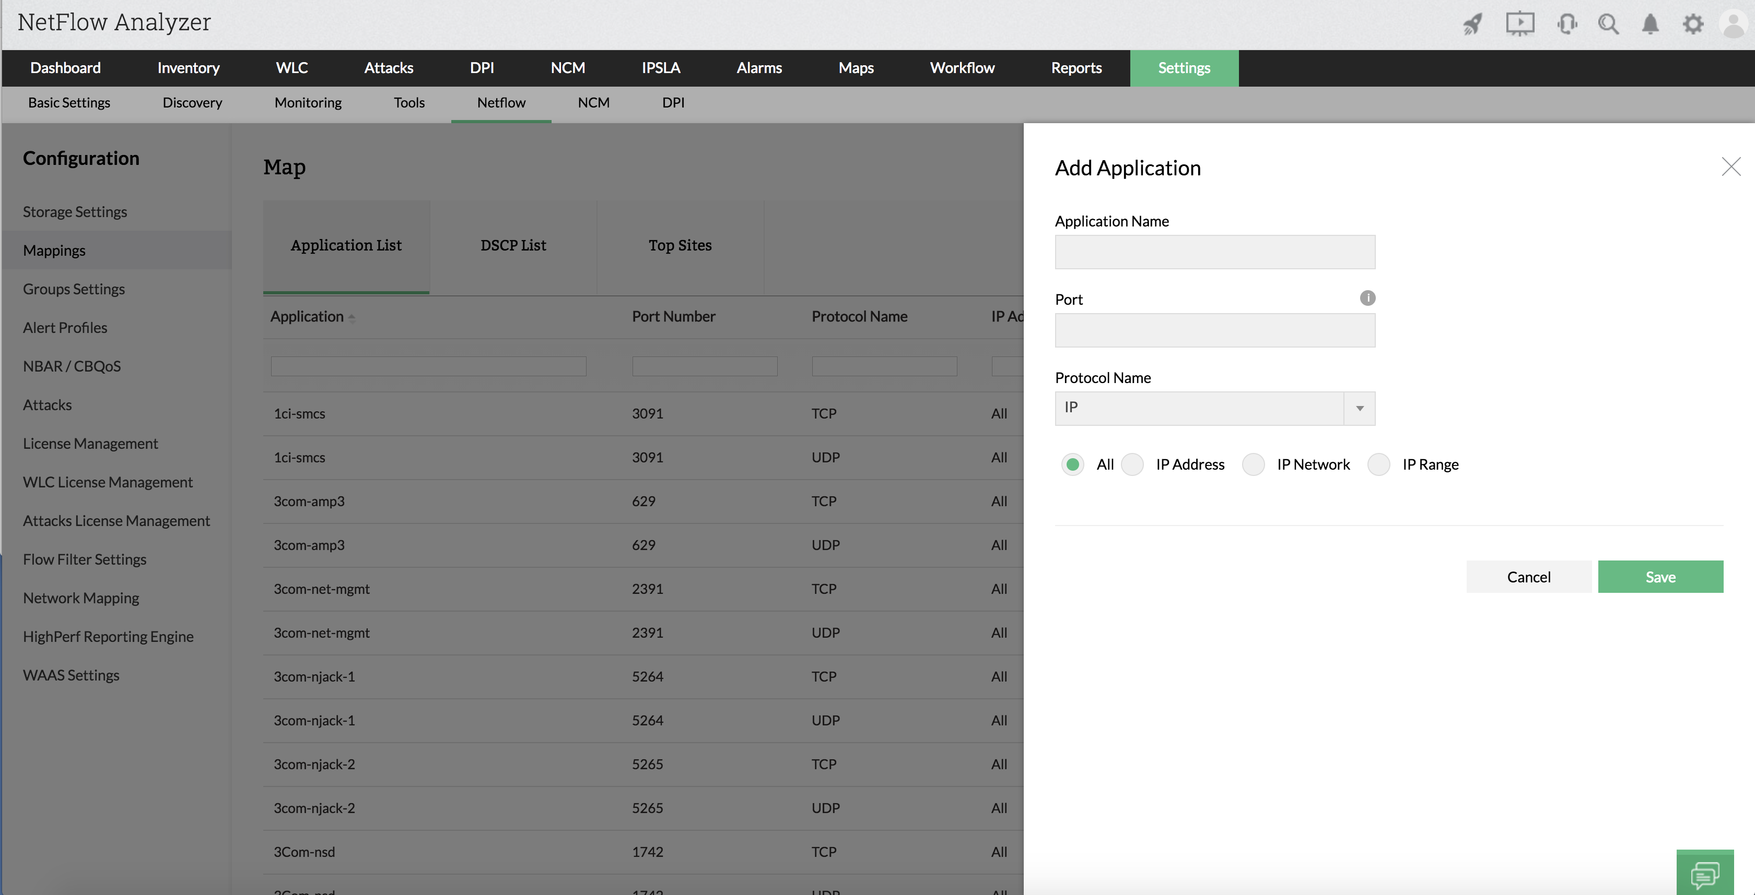Click the Application Name input field
1755x895 pixels.
coord(1214,253)
